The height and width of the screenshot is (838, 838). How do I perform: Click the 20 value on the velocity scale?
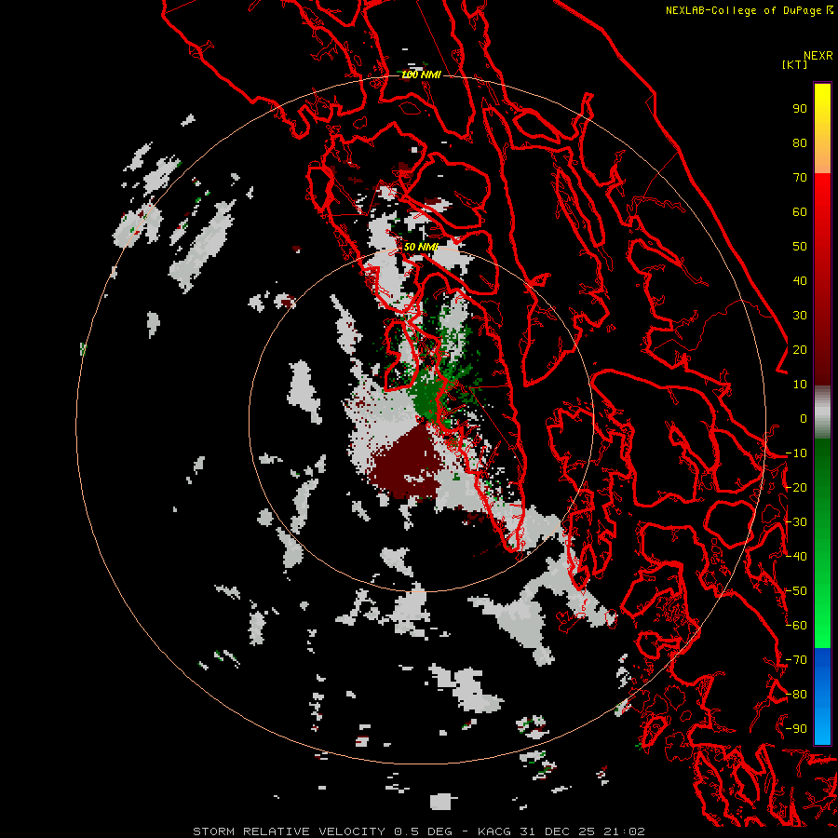[800, 350]
